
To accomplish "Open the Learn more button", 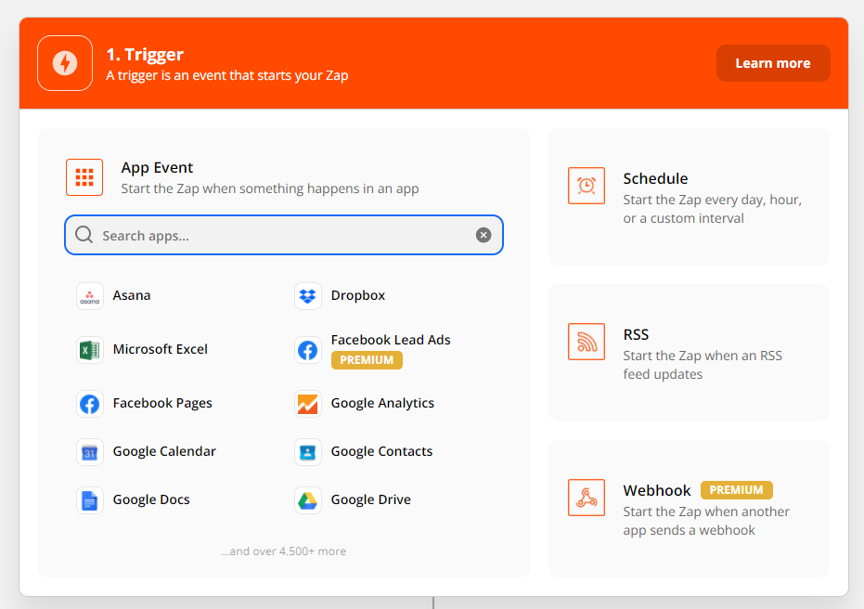I will (773, 63).
